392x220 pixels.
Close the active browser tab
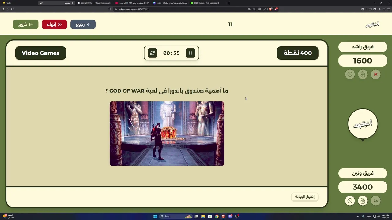click(x=73, y=3)
